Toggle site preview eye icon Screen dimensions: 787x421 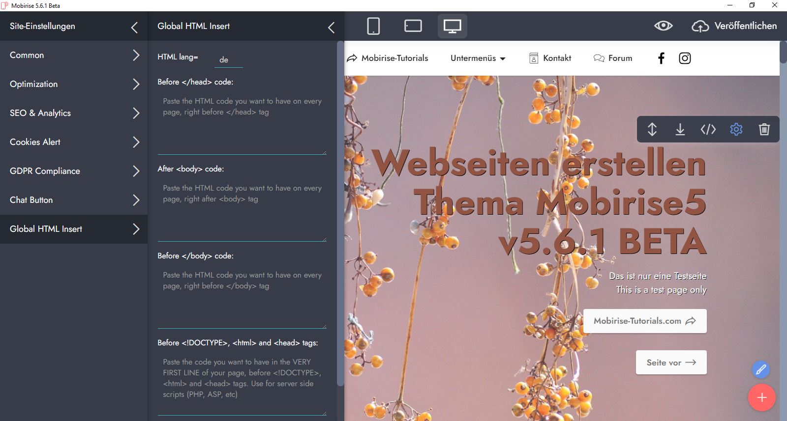pos(663,26)
